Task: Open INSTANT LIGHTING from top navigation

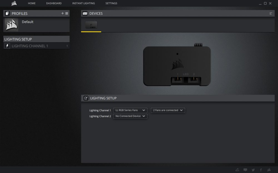Action: click(x=83, y=3)
